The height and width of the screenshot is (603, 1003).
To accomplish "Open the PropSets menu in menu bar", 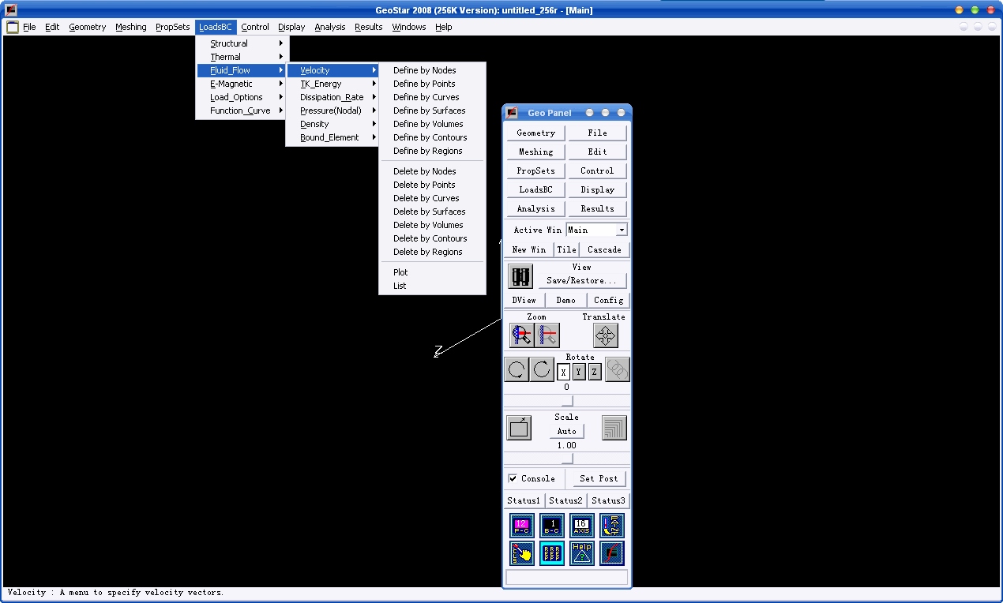I will pos(172,27).
